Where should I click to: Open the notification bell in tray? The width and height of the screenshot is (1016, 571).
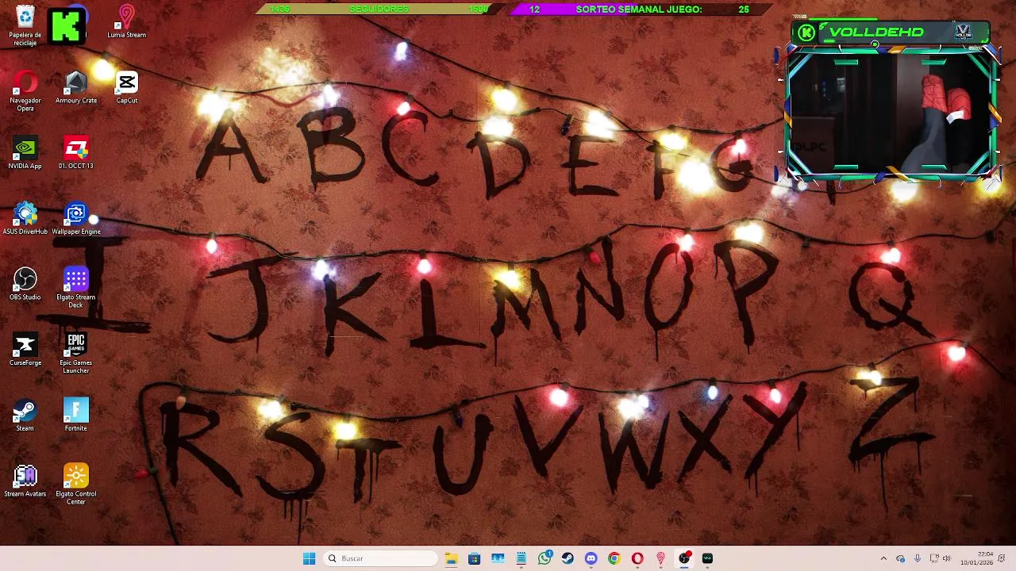(1002, 558)
